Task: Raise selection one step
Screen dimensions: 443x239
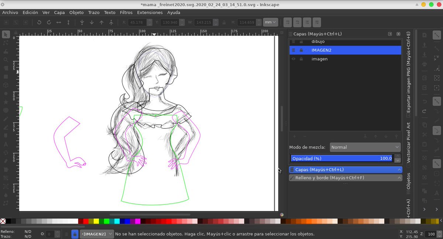Action: pyautogui.click(x=102, y=22)
